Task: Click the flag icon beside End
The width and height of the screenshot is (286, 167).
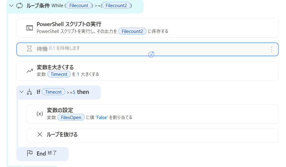Action: 30,153
